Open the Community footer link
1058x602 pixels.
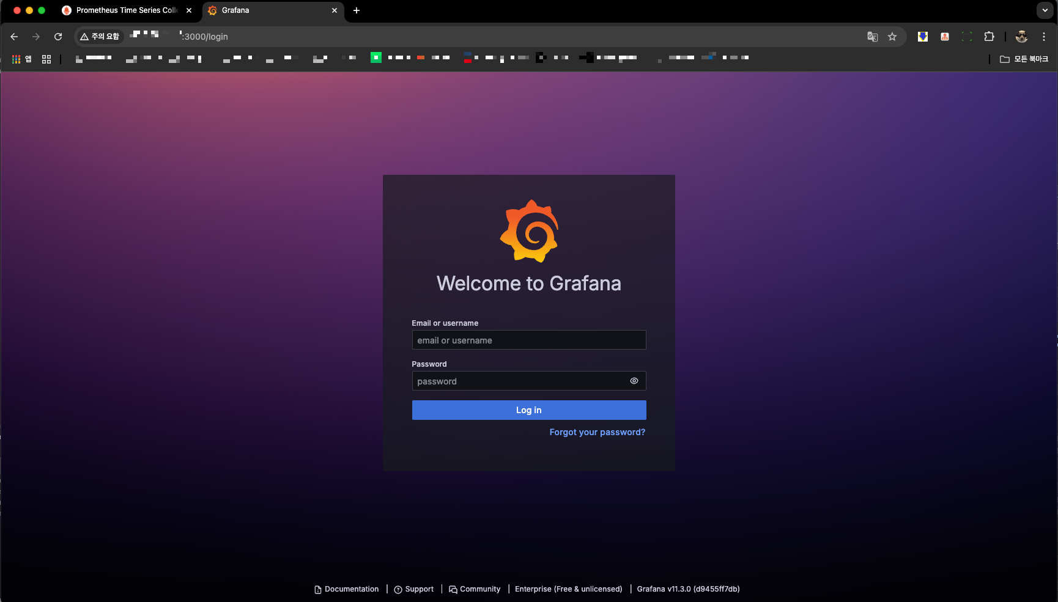(475, 589)
